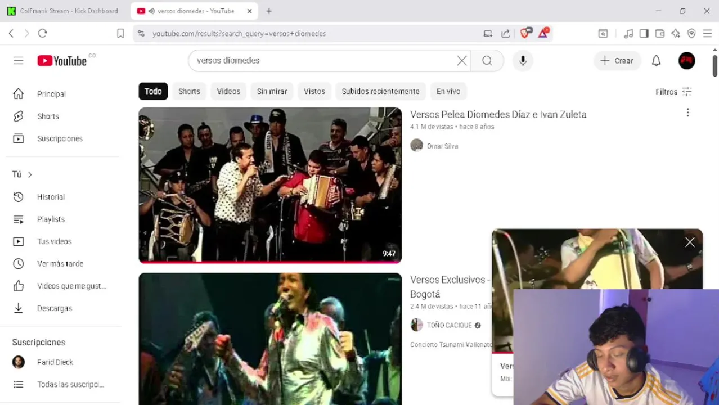Open the Brave Rewards triangle icon
The width and height of the screenshot is (719, 405).
[543, 33]
